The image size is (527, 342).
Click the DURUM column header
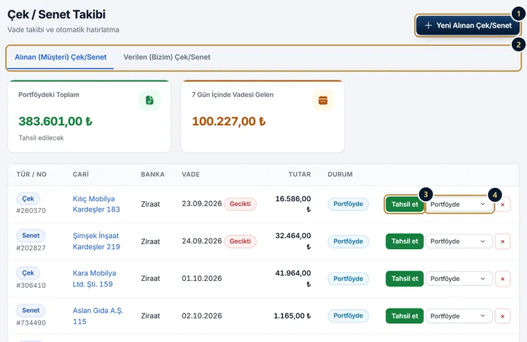pos(340,174)
